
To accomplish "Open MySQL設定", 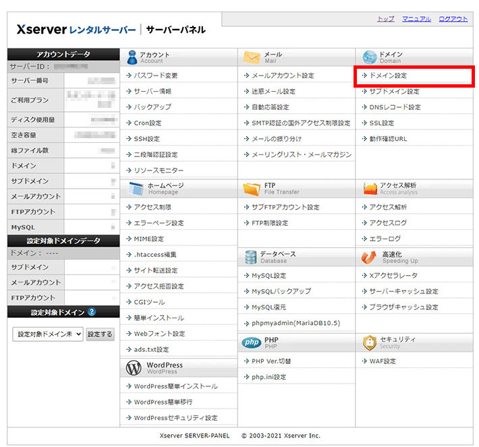I will [x=269, y=276].
